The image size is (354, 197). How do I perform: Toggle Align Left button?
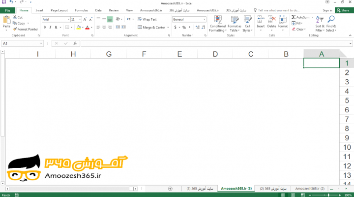click(x=98, y=27)
